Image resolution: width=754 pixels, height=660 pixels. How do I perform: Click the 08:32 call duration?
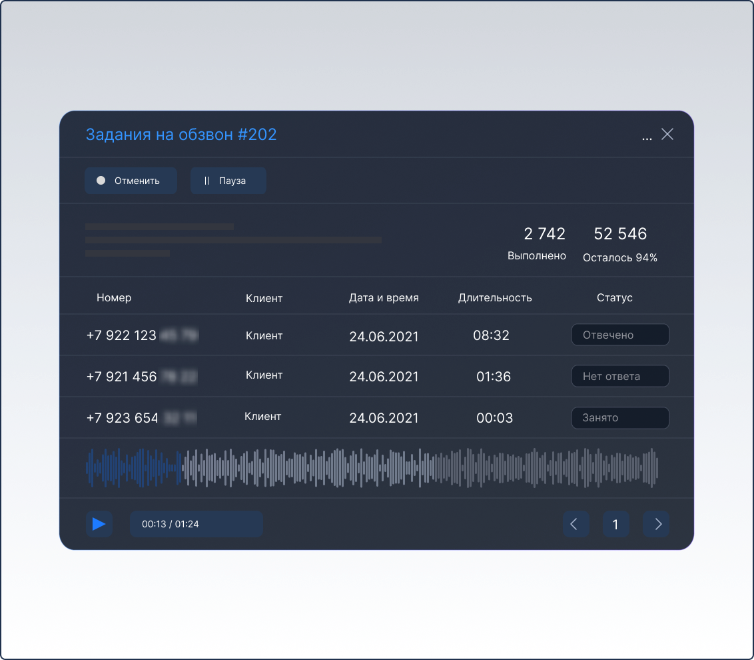[x=491, y=336]
